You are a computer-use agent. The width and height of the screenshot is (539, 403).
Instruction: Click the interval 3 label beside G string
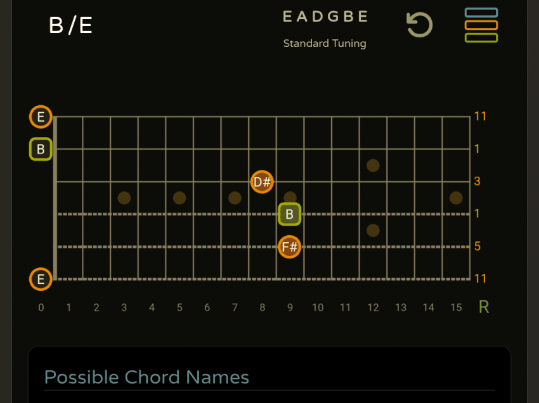[477, 182]
